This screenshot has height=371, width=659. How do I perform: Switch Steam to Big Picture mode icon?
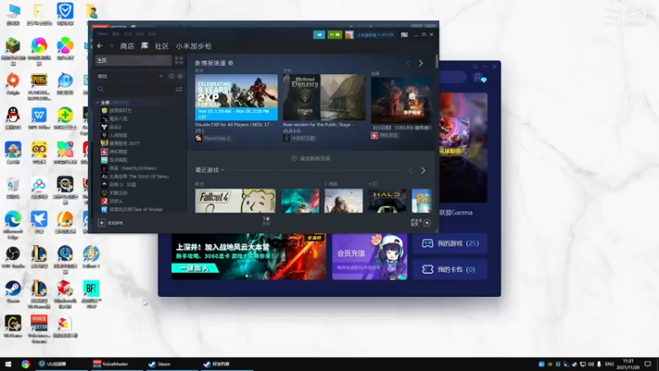[x=404, y=35]
